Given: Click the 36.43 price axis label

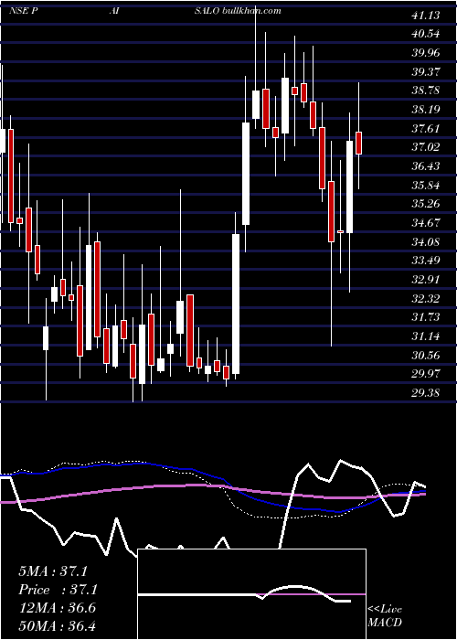Looking at the screenshot, I should [426, 166].
